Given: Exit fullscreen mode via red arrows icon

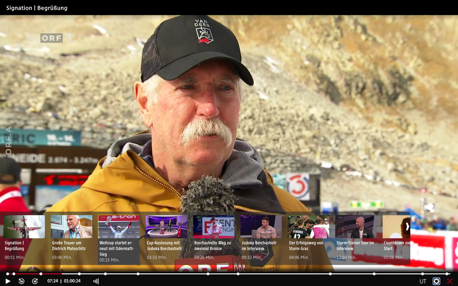Looking at the screenshot, I should click(x=449, y=281).
